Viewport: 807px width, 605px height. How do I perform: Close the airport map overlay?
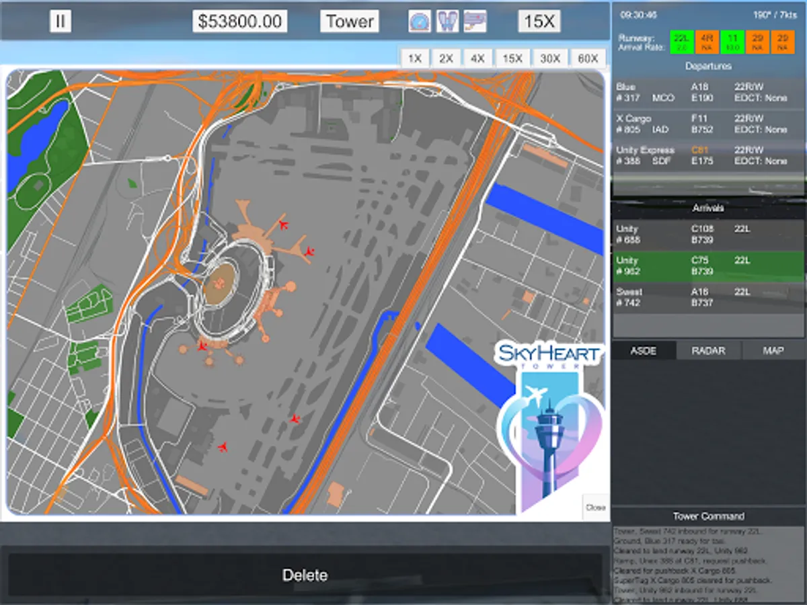coord(595,508)
